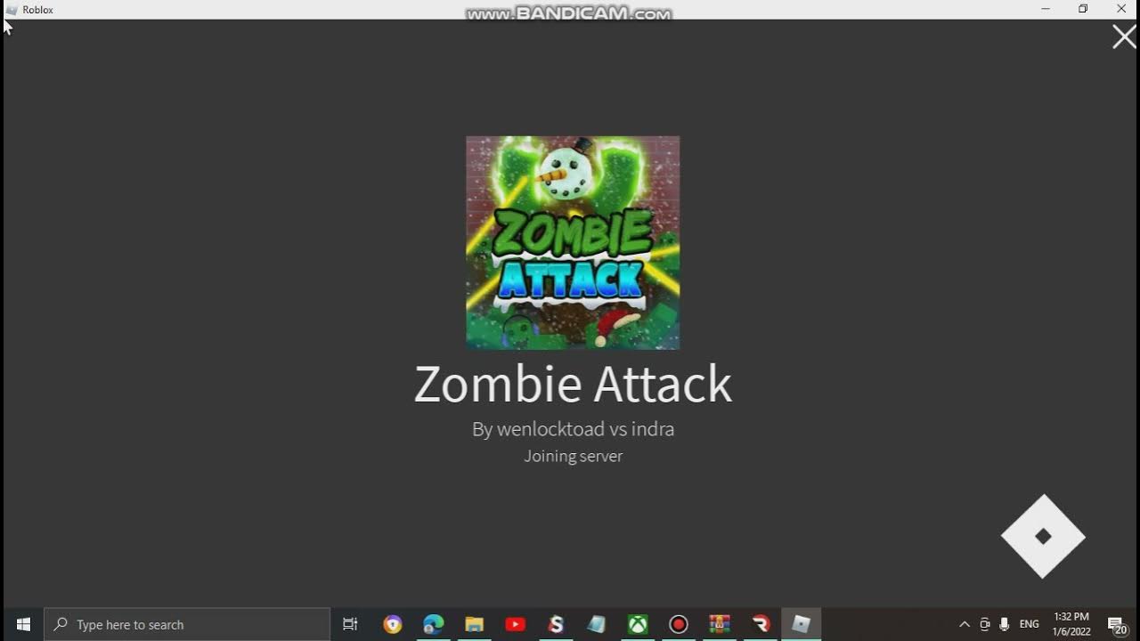
Task: Open the WinRAR icon in taskbar
Action: point(720,624)
